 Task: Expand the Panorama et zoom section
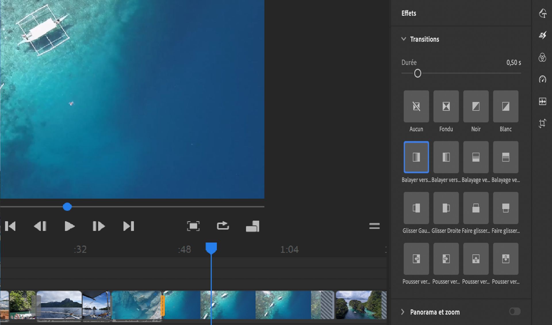tap(403, 312)
